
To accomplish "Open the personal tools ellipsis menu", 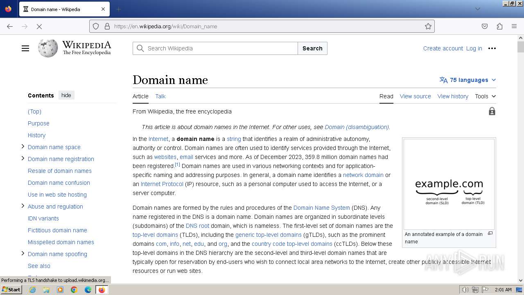I will [x=492, y=48].
